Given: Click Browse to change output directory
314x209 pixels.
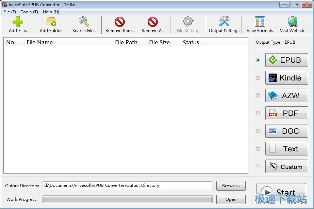Looking at the screenshot, I should (231, 186).
